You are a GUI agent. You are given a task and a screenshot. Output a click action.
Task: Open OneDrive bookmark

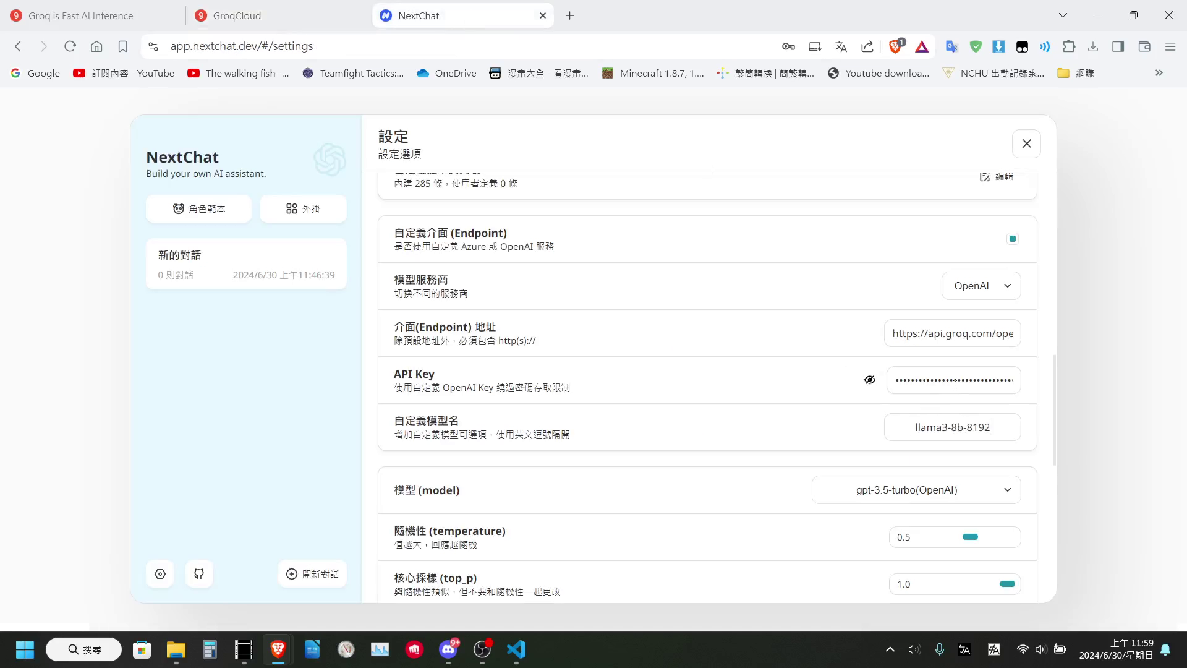446,73
